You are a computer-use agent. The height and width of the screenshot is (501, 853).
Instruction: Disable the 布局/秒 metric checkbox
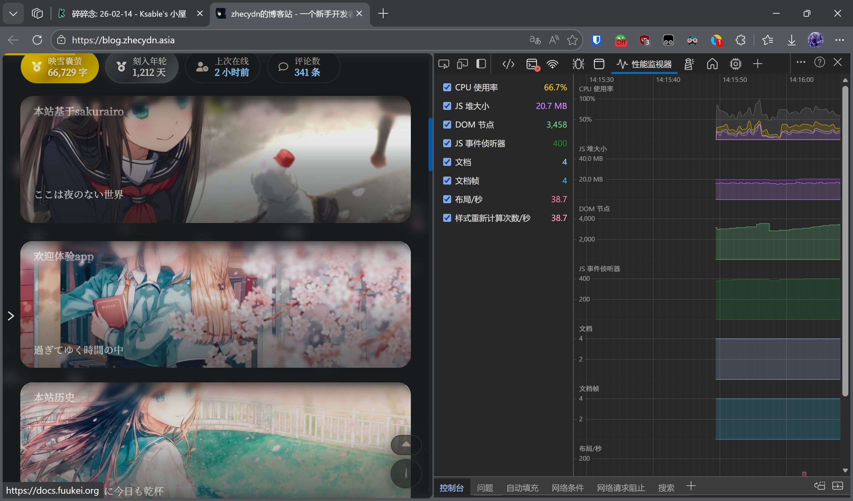tap(447, 199)
